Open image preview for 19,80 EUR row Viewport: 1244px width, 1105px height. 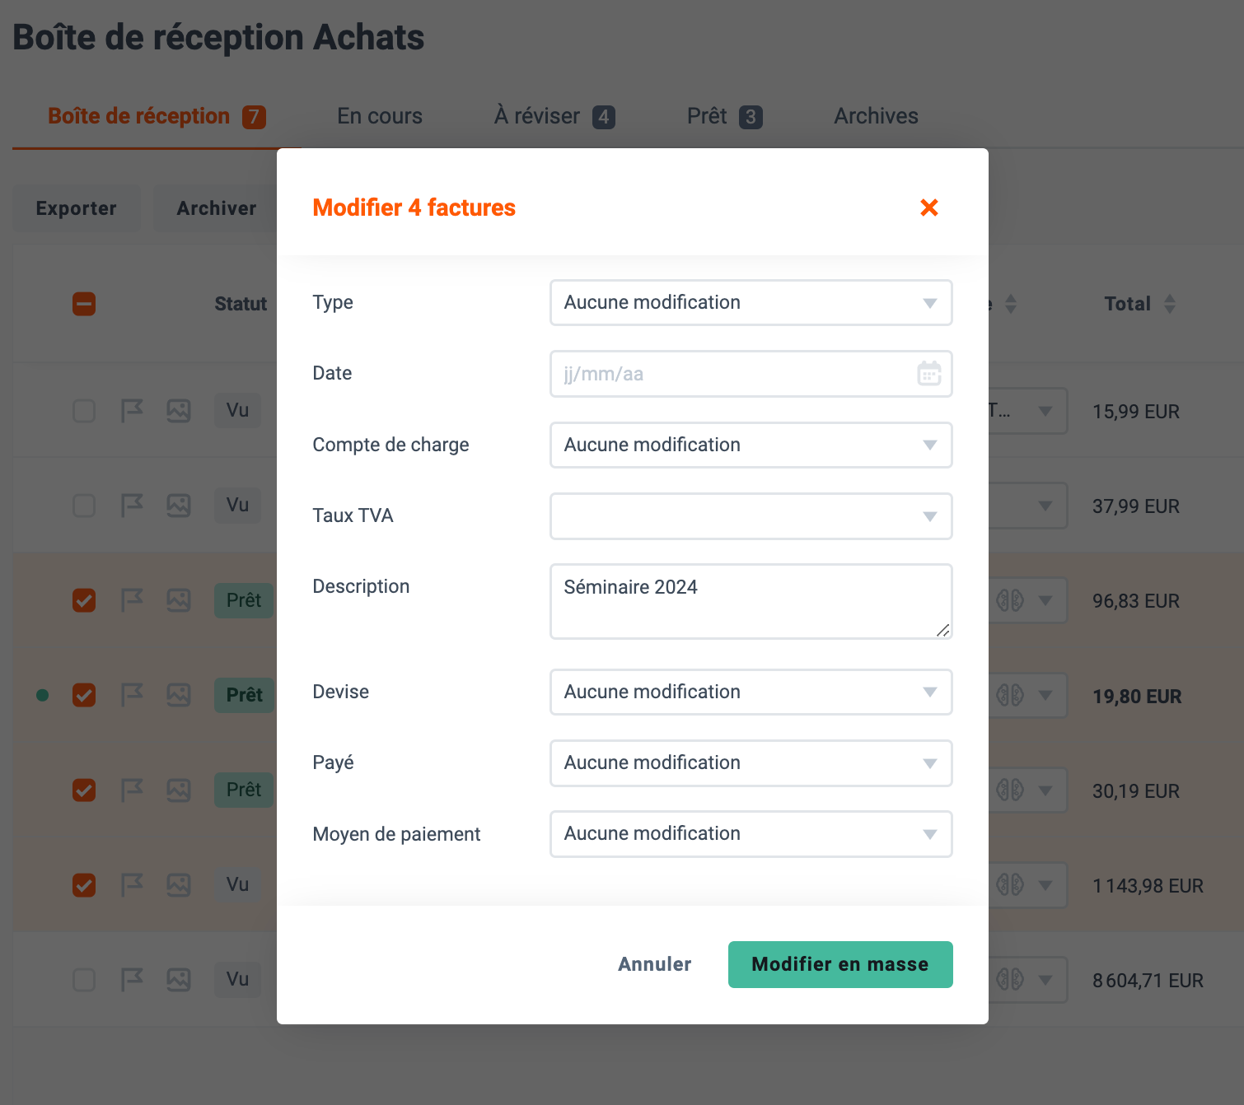(179, 695)
